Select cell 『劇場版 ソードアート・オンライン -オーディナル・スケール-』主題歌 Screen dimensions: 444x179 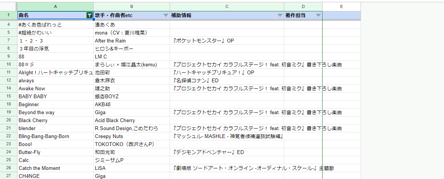(x=227, y=168)
